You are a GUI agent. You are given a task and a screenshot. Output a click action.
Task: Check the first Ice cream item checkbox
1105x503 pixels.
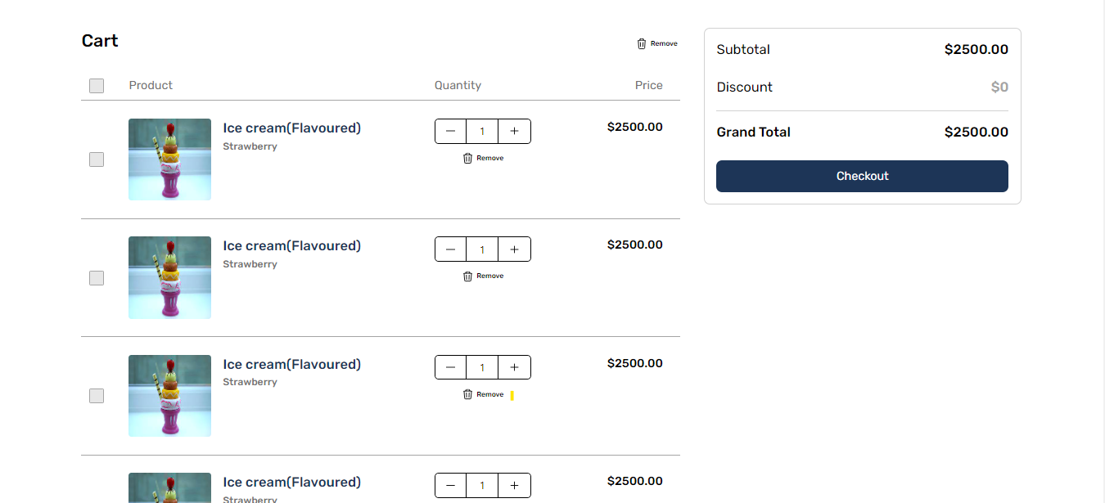[x=97, y=159]
